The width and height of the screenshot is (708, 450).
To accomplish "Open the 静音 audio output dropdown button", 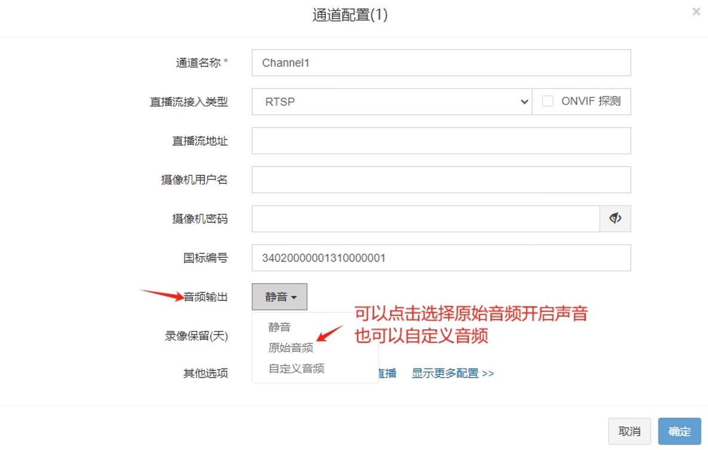I will 279,297.
